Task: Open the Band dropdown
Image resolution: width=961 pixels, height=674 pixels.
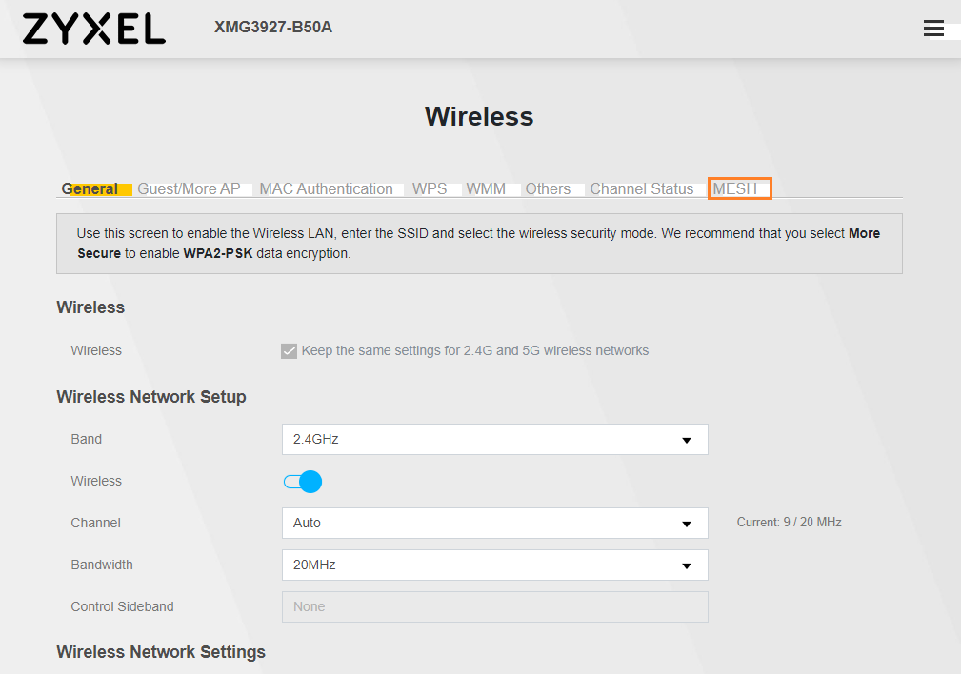Action: tap(494, 440)
